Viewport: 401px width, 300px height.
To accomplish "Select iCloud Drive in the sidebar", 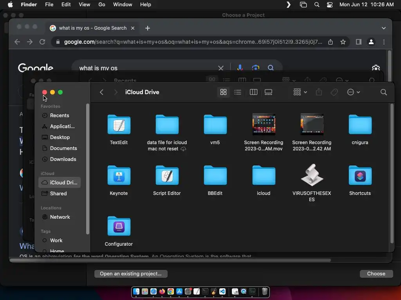I will click(60, 182).
